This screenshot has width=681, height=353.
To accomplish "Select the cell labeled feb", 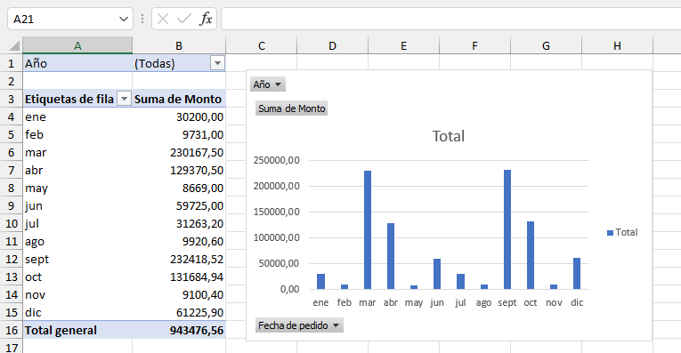I will point(77,134).
